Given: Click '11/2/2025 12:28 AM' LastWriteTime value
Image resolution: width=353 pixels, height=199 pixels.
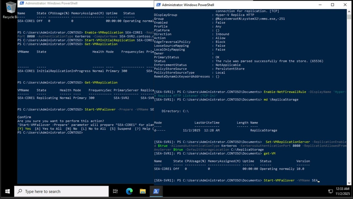Looking at the screenshot, I should click(x=201, y=130).
